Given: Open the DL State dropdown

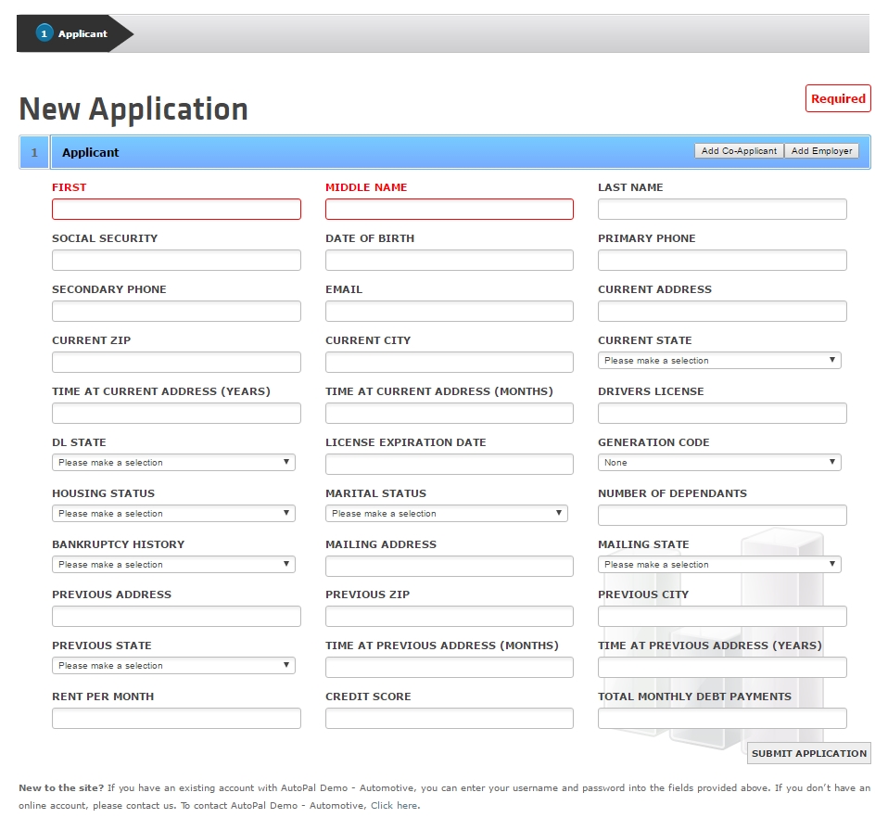Looking at the screenshot, I should pos(173,462).
